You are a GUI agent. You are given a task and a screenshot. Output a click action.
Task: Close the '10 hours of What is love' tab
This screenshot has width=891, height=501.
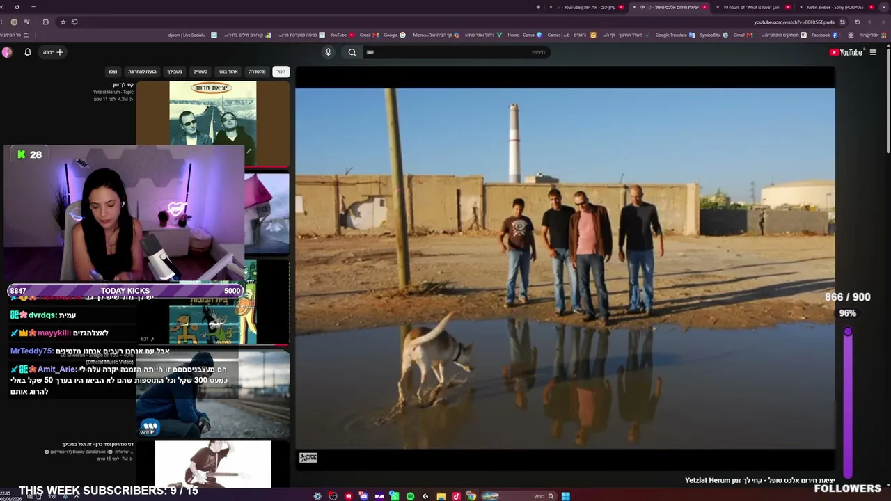(x=718, y=7)
